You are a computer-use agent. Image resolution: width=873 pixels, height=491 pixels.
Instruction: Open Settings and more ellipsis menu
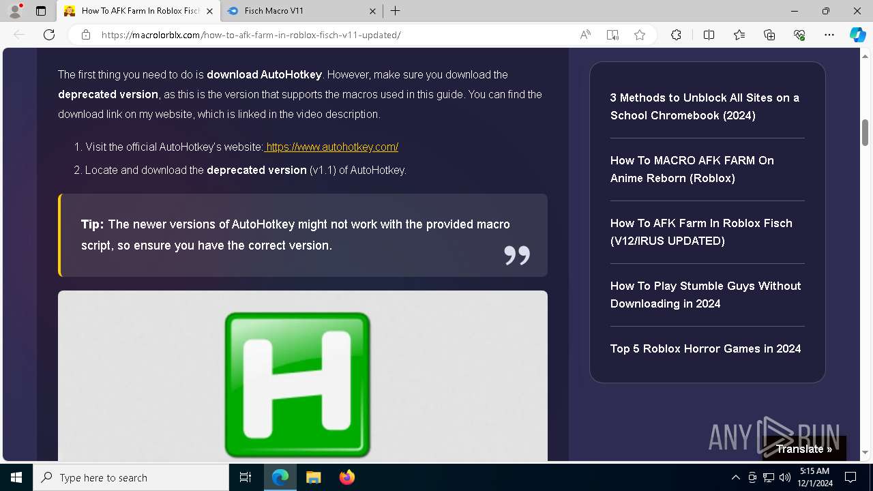click(x=829, y=35)
